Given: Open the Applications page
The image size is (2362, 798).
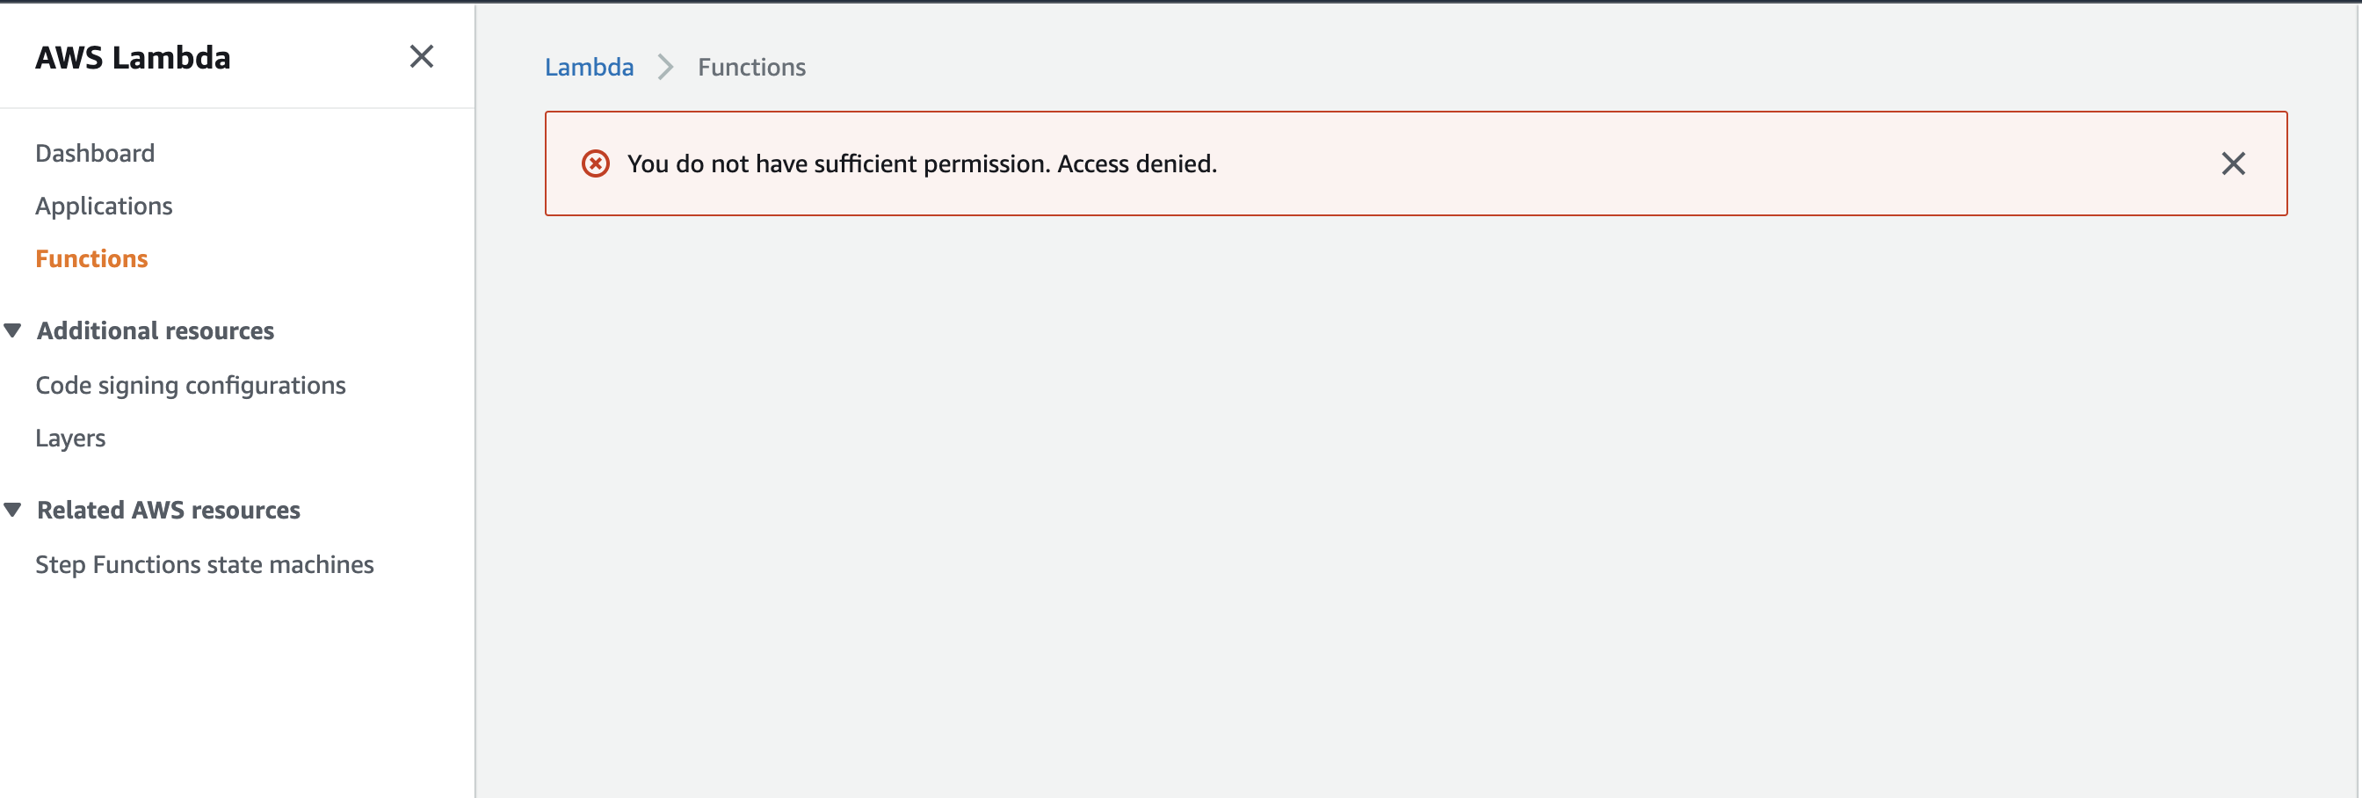Looking at the screenshot, I should click(x=104, y=206).
